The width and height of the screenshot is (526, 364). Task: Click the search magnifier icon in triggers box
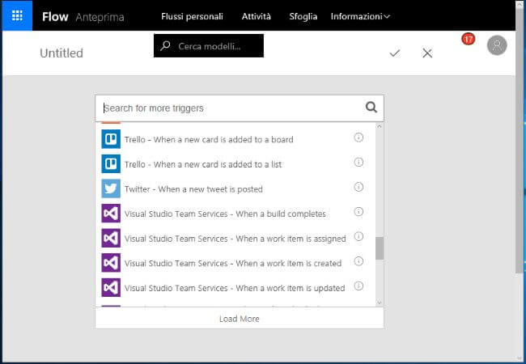coord(371,107)
